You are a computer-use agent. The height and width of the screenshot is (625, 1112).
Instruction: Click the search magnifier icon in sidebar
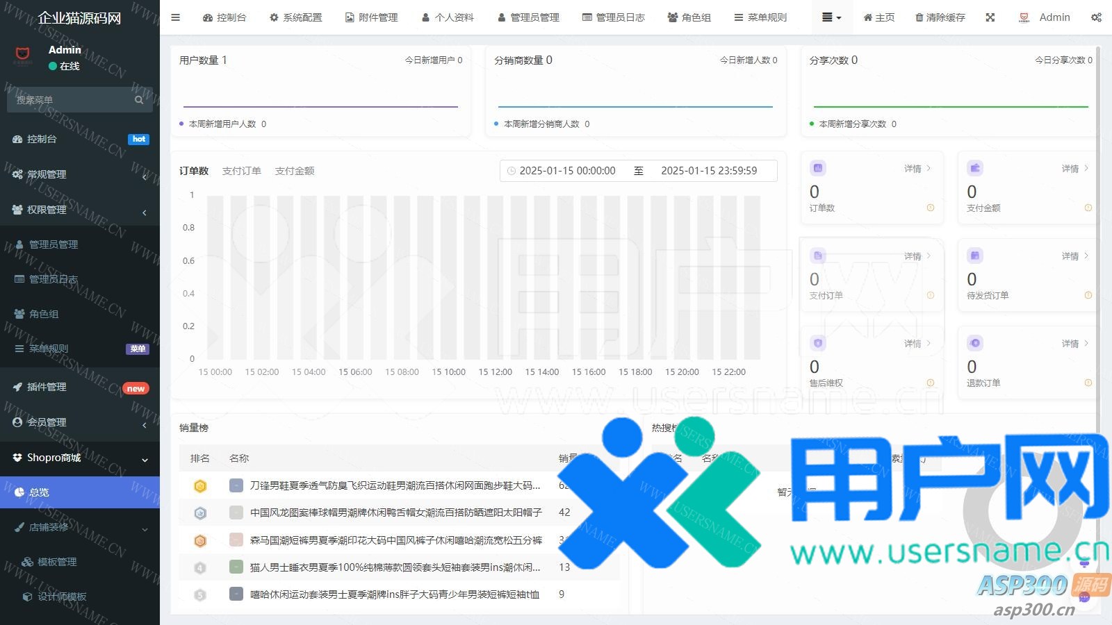coord(139,100)
